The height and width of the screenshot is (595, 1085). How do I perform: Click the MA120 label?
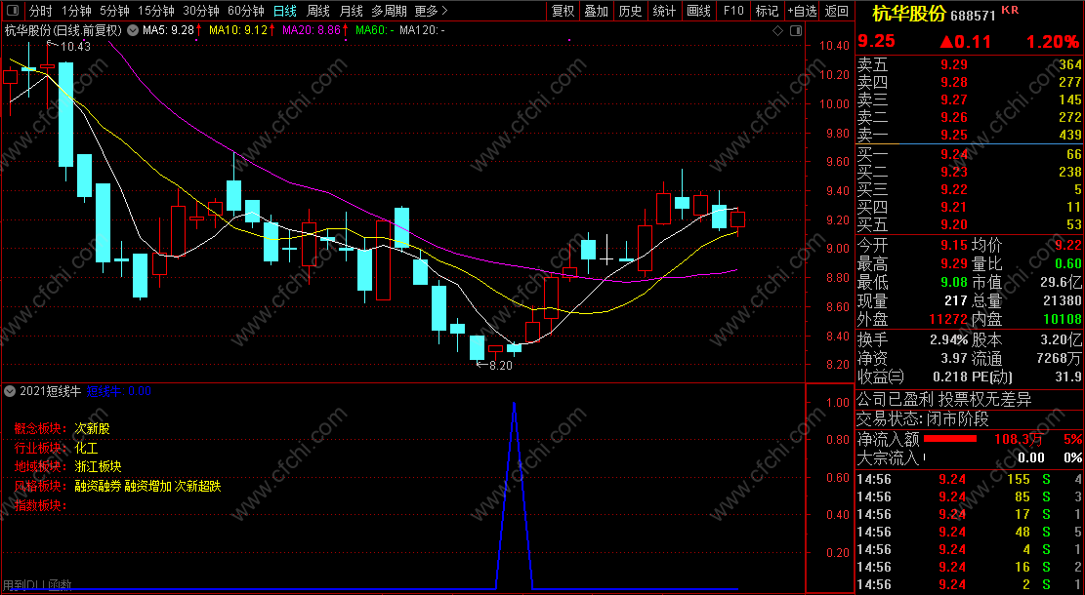point(422,30)
